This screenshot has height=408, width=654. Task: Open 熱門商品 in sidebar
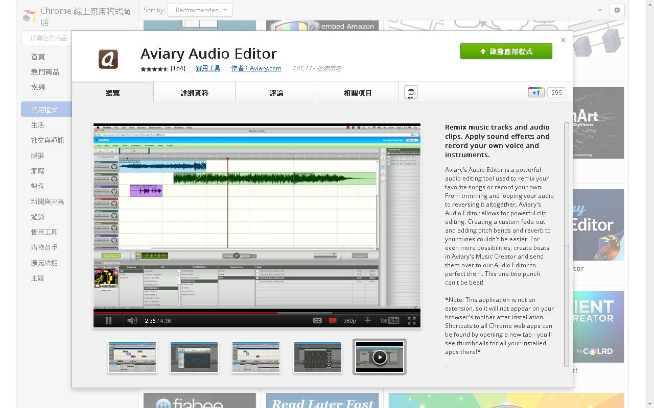pos(45,72)
